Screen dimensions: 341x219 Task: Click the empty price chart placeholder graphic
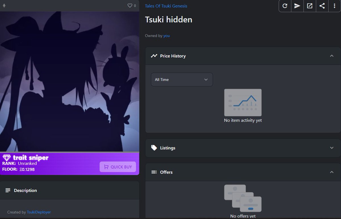point(243,102)
